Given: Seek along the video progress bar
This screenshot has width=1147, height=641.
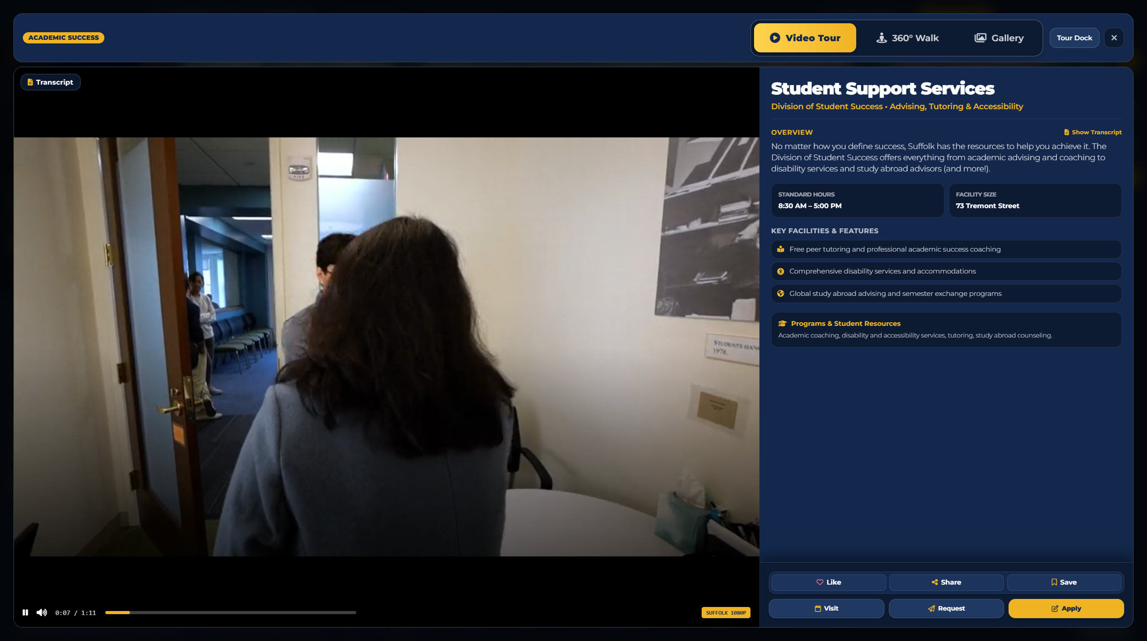Looking at the screenshot, I should click(230, 612).
